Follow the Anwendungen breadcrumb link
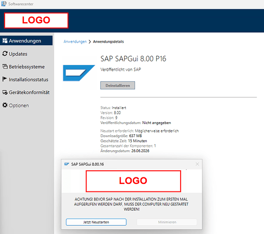 pyautogui.click(x=75, y=42)
